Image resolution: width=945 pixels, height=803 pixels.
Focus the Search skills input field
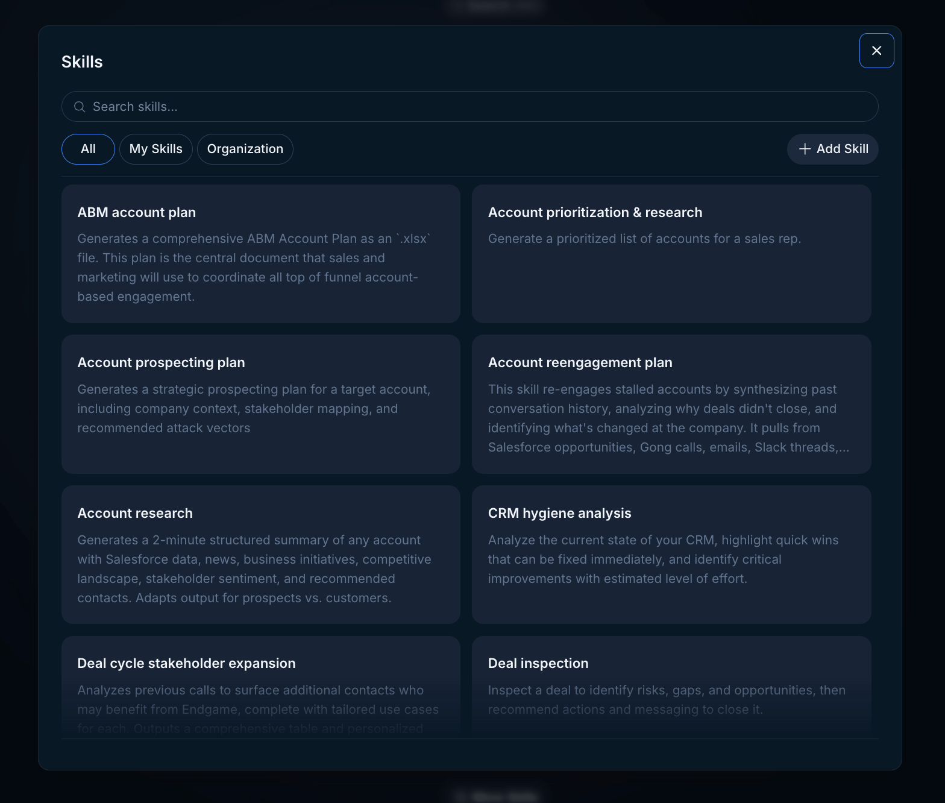(x=469, y=107)
